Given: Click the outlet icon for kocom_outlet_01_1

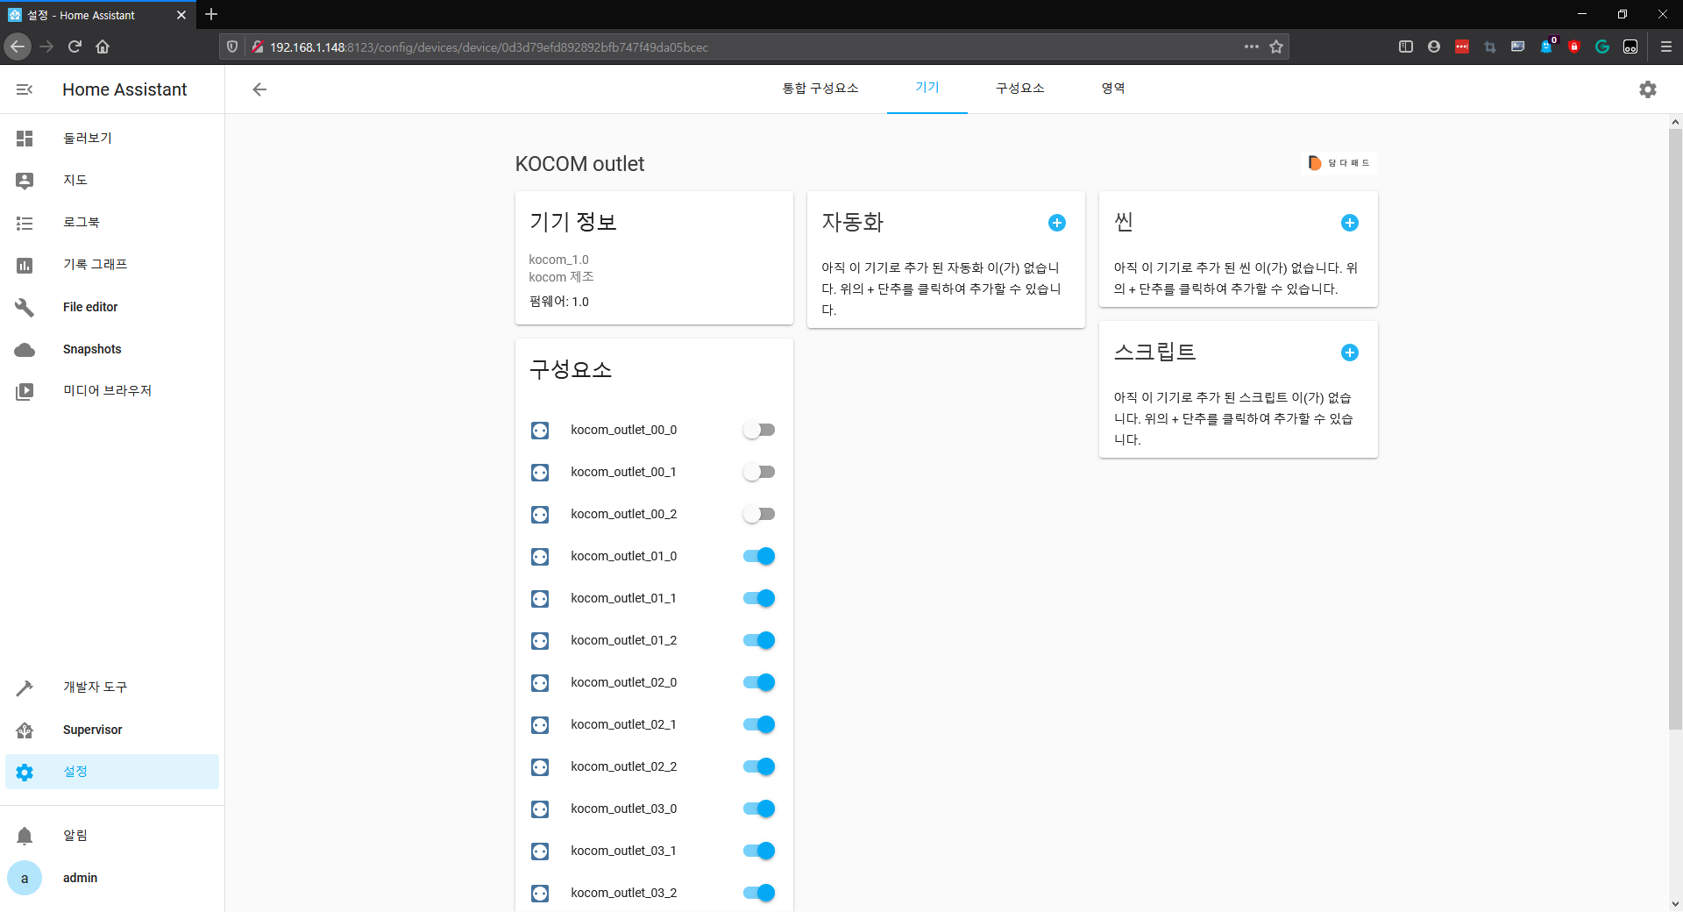Looking at the screenshot, I should pyautogui.click(x=540, y=599).
